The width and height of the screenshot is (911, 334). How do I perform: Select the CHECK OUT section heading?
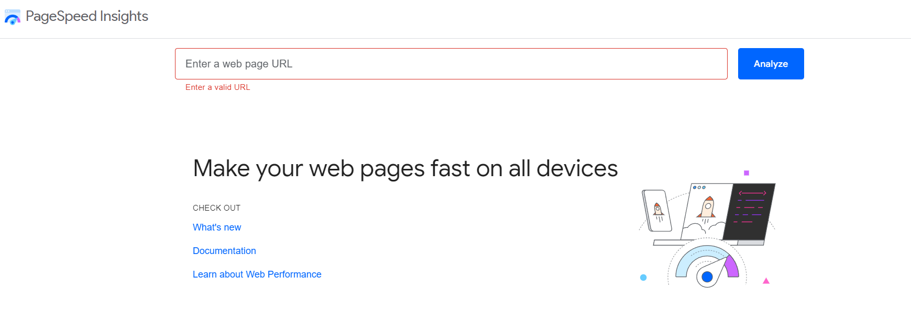(216, 208)
